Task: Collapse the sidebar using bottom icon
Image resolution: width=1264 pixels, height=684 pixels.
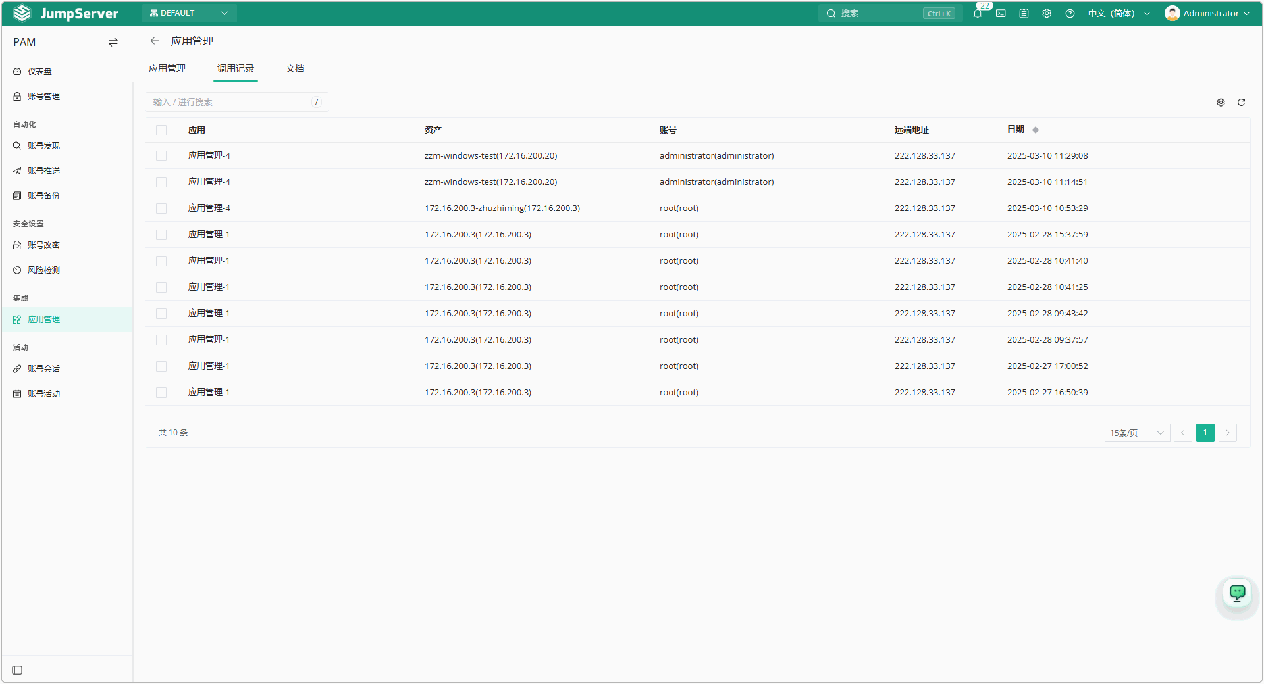Action: tap(17, 670)
